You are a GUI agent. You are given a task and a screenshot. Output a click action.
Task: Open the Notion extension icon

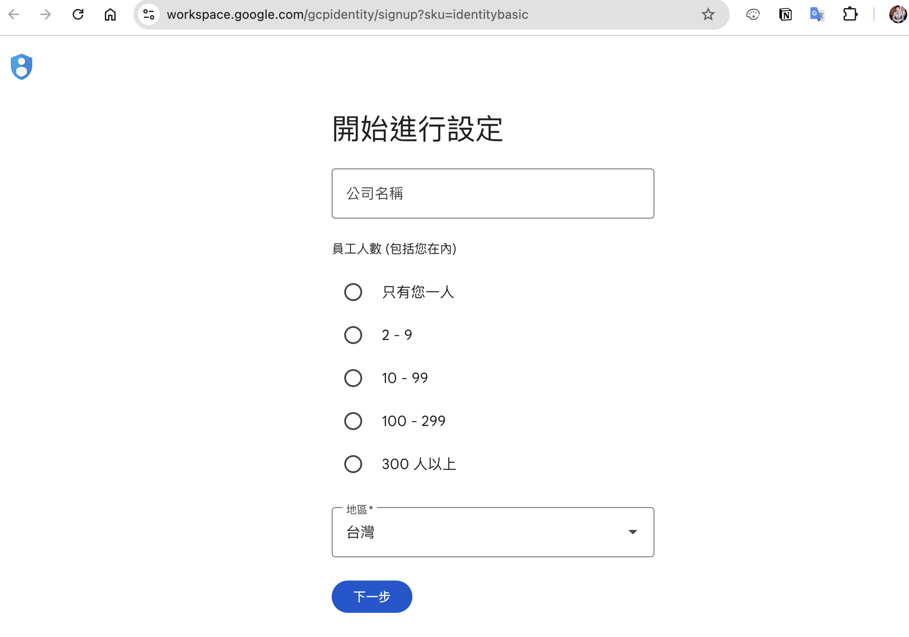coord(785,15)
